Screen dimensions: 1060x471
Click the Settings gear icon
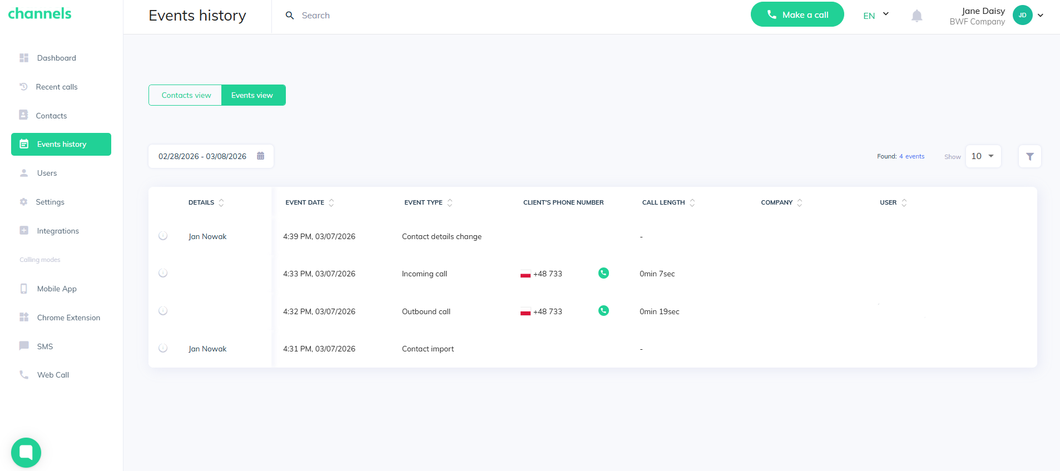23,202
